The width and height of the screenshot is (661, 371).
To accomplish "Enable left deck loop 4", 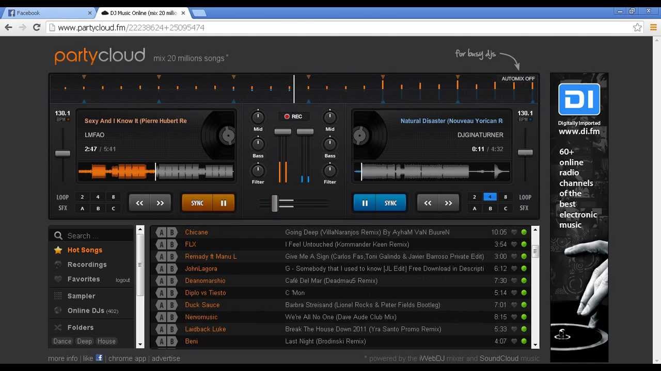I will [x=98, y=197].
